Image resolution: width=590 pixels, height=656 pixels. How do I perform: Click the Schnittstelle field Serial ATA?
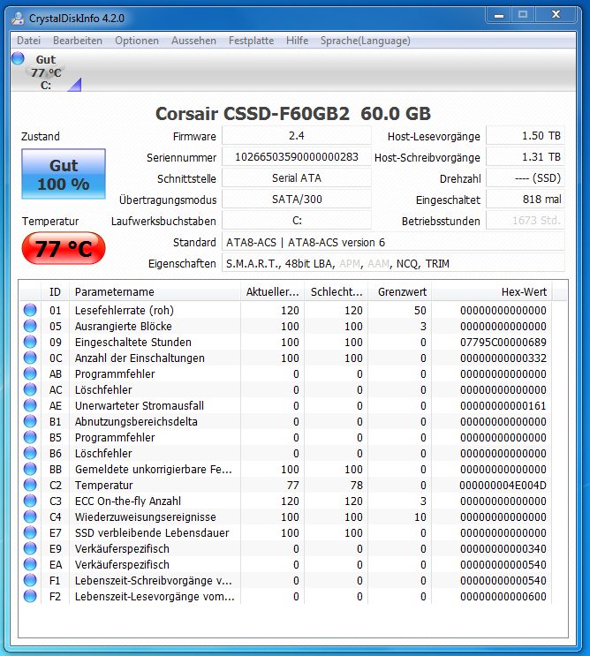click(x=297, y=178)
